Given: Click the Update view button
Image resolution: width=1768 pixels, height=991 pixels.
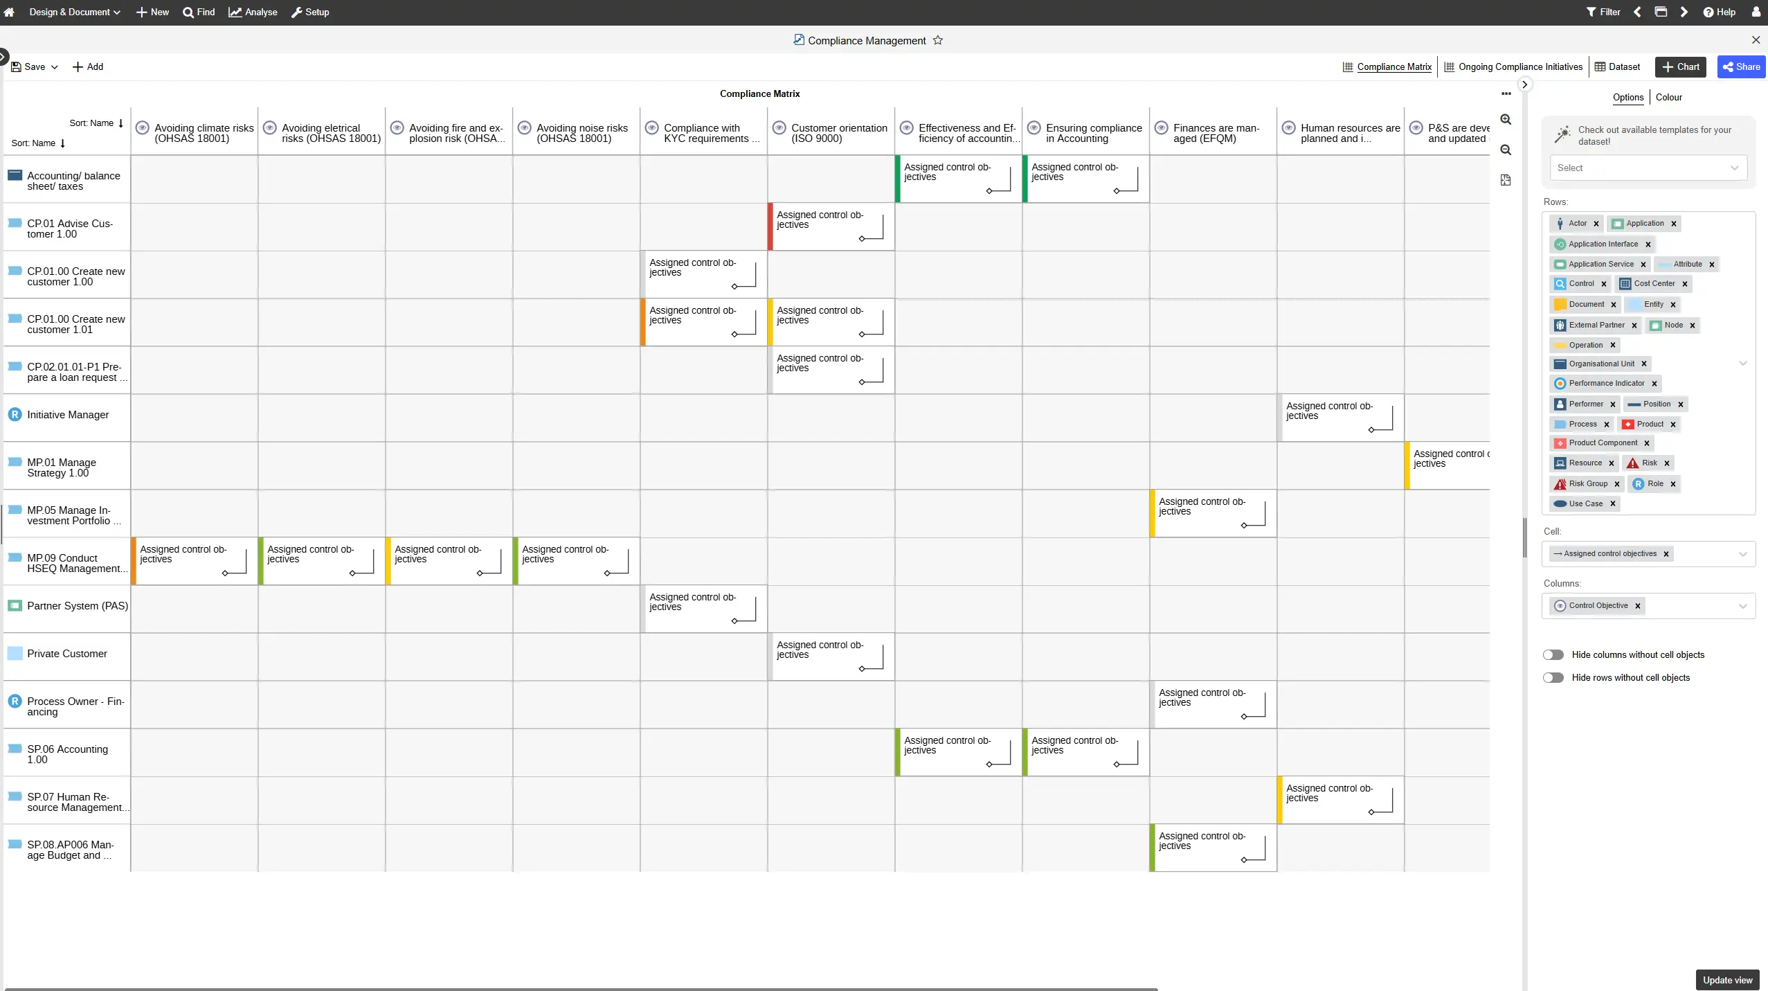Looking at the screenshot, I should tap(1727, 980).
